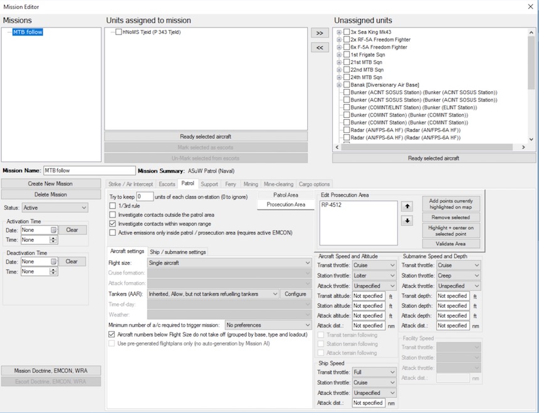Expand the 24th MTB Sqn node
The width and height of the screenshot is (539, 413).
(339, 77)
